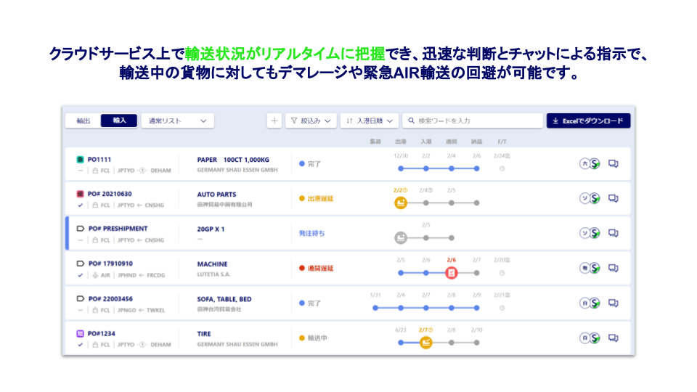This screenshot has height=392, width=697.
Task: Click the free-time clock icon in PO# 22003456 row
Action: [502, 308]
